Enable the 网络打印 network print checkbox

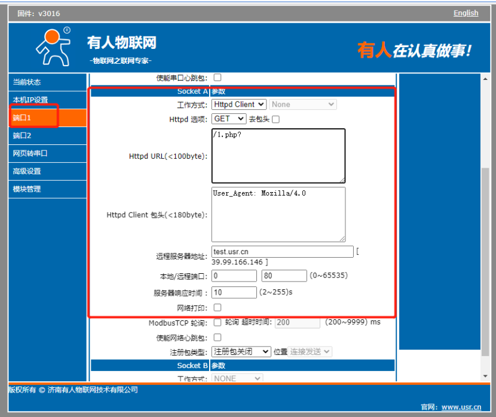click(x=218, y=308)
